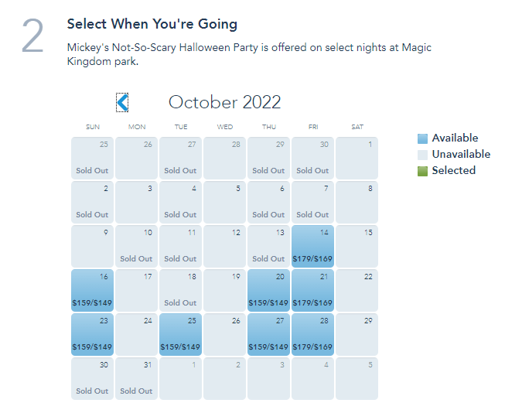The image size is (505, 420).
Task: Click the unavailable October 22 cell
Action: tap(357, 291)
